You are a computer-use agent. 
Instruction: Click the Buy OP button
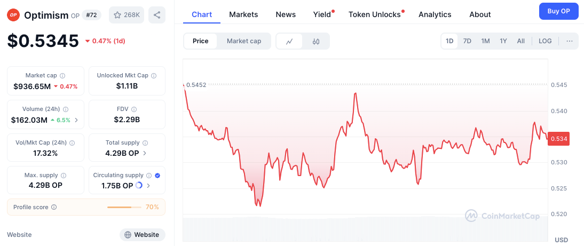pos(559,11)
